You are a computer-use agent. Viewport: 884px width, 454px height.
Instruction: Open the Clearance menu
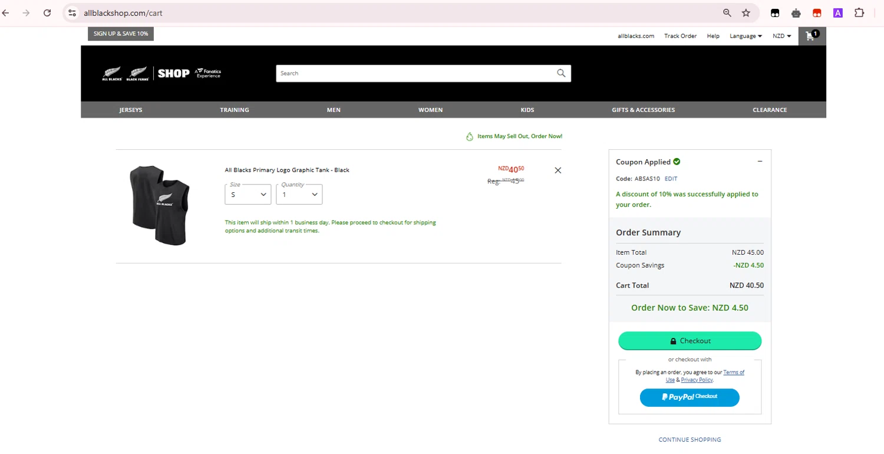[770, 110]
